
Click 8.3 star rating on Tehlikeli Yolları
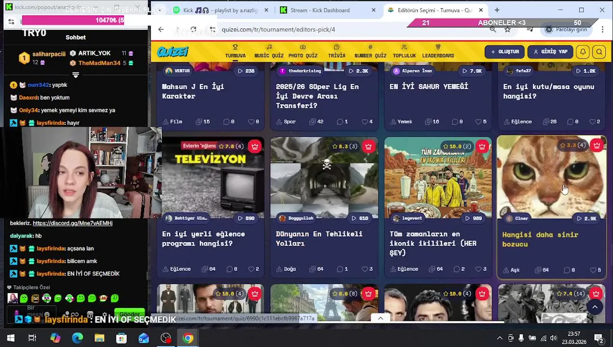tap(344, 146)
